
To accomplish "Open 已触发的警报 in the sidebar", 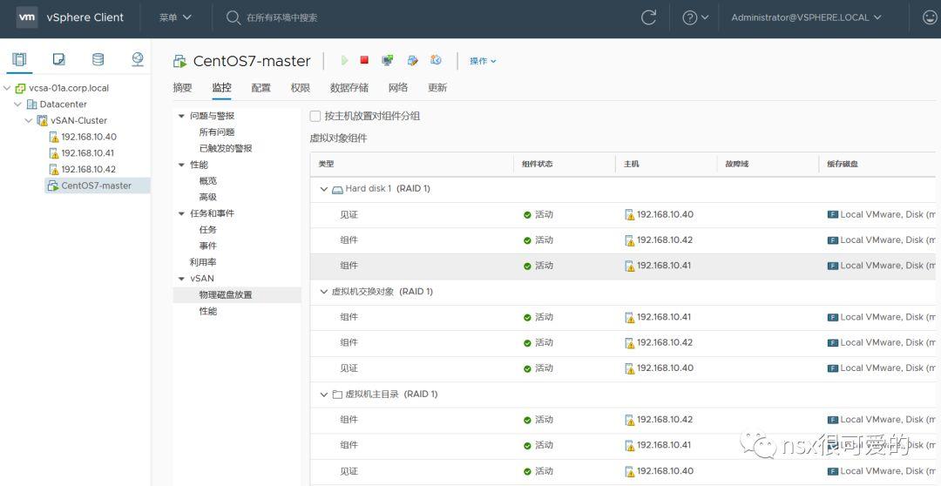I will pos(226,148).
